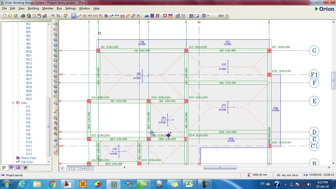Image resolution: width=336 pixels, height=189 pixels.
Task: Click the plan view right scroll arrow
Action: (329, 167)
